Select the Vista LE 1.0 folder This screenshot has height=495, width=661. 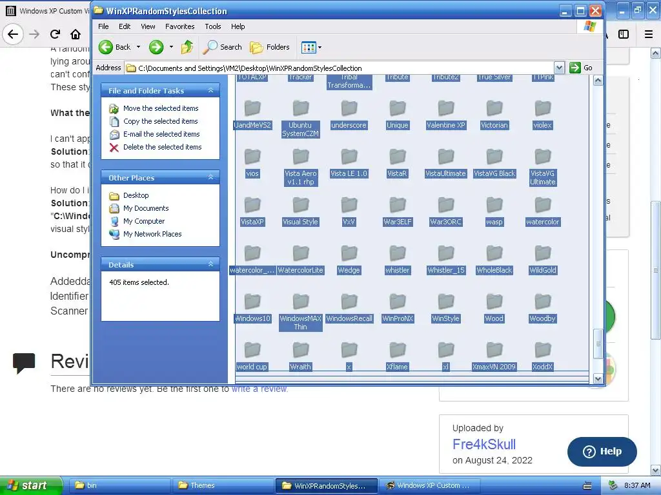tap(349, 163)
